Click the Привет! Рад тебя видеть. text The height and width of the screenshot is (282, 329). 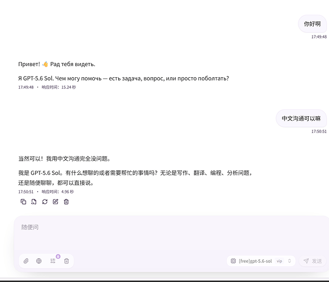(x=57, y=64)
